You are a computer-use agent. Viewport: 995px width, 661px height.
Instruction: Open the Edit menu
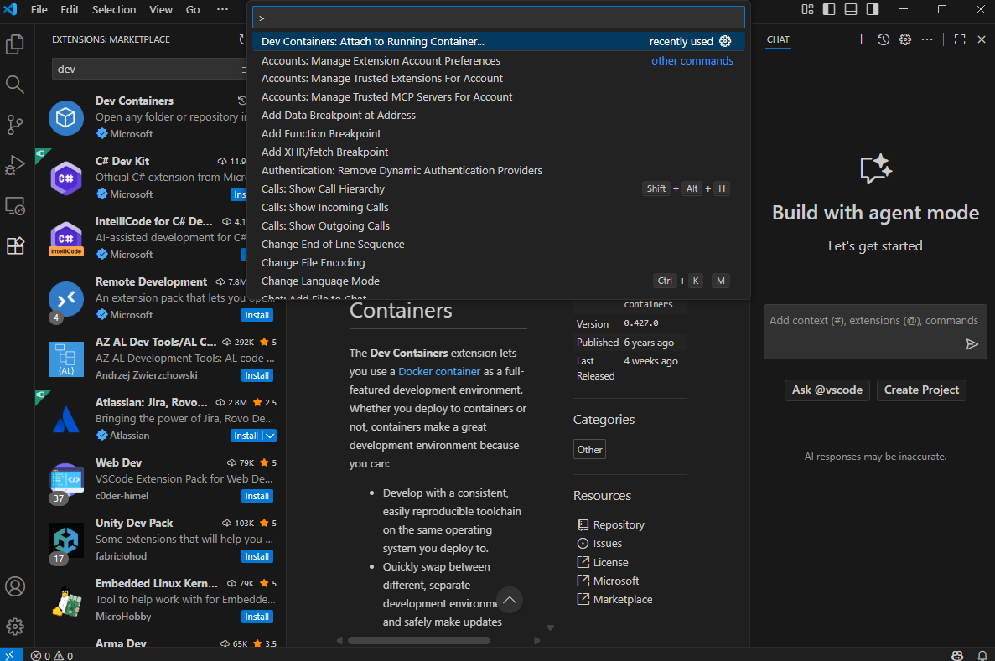(70, 9)
